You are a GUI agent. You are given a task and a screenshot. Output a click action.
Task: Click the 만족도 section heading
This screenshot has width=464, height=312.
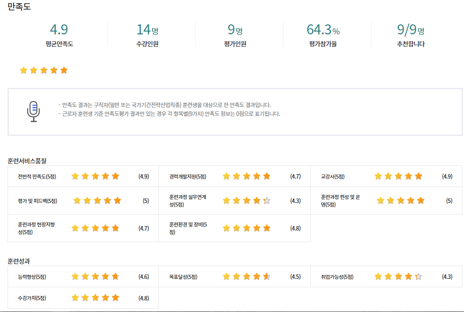click(19, 6)
